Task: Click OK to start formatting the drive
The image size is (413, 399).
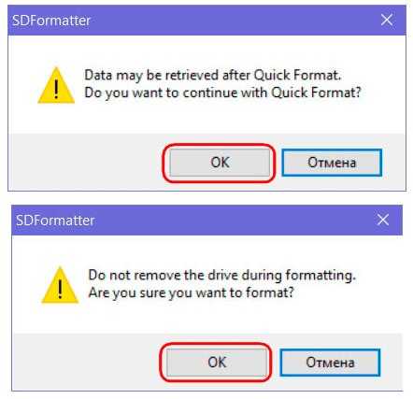Action: [x=217, y=363]
